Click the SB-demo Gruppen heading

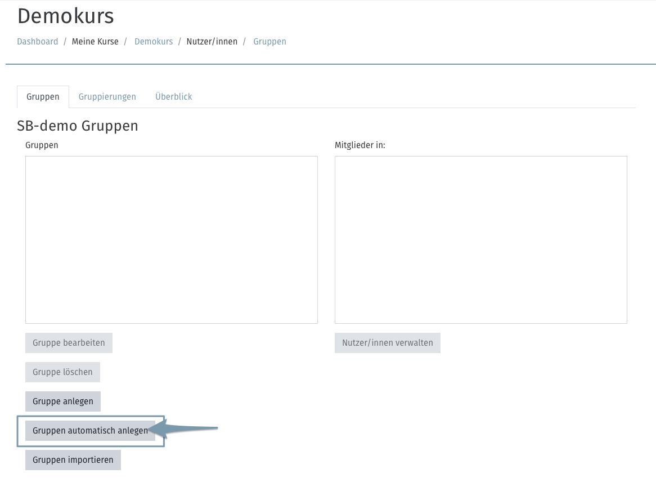(78, 126)
